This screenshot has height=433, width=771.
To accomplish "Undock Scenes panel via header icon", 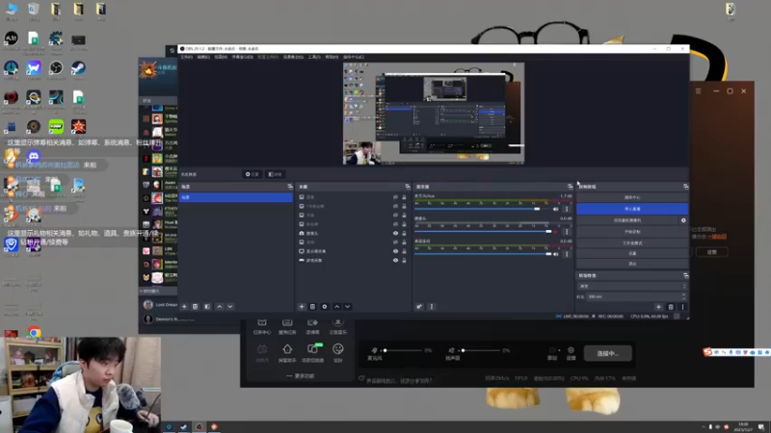I will (290, 187).
